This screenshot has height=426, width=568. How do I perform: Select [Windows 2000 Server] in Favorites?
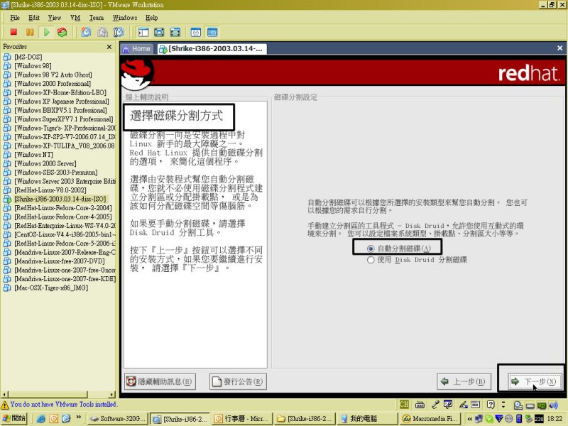point(45,163)
